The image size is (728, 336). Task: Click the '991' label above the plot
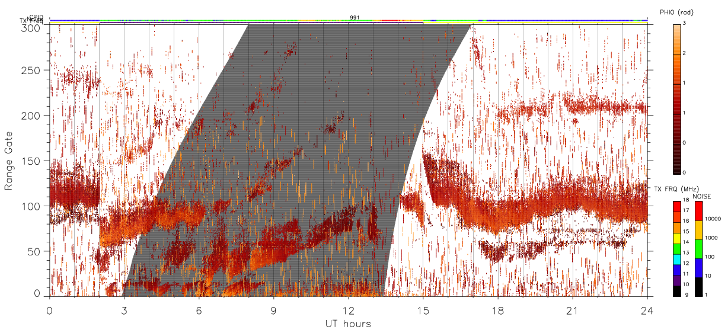[x=355, y=18]
